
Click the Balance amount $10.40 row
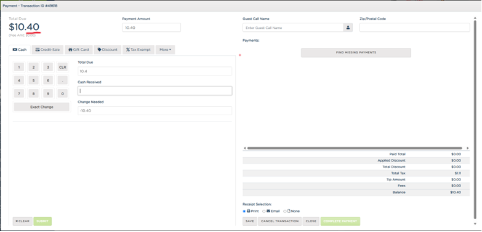356,193
